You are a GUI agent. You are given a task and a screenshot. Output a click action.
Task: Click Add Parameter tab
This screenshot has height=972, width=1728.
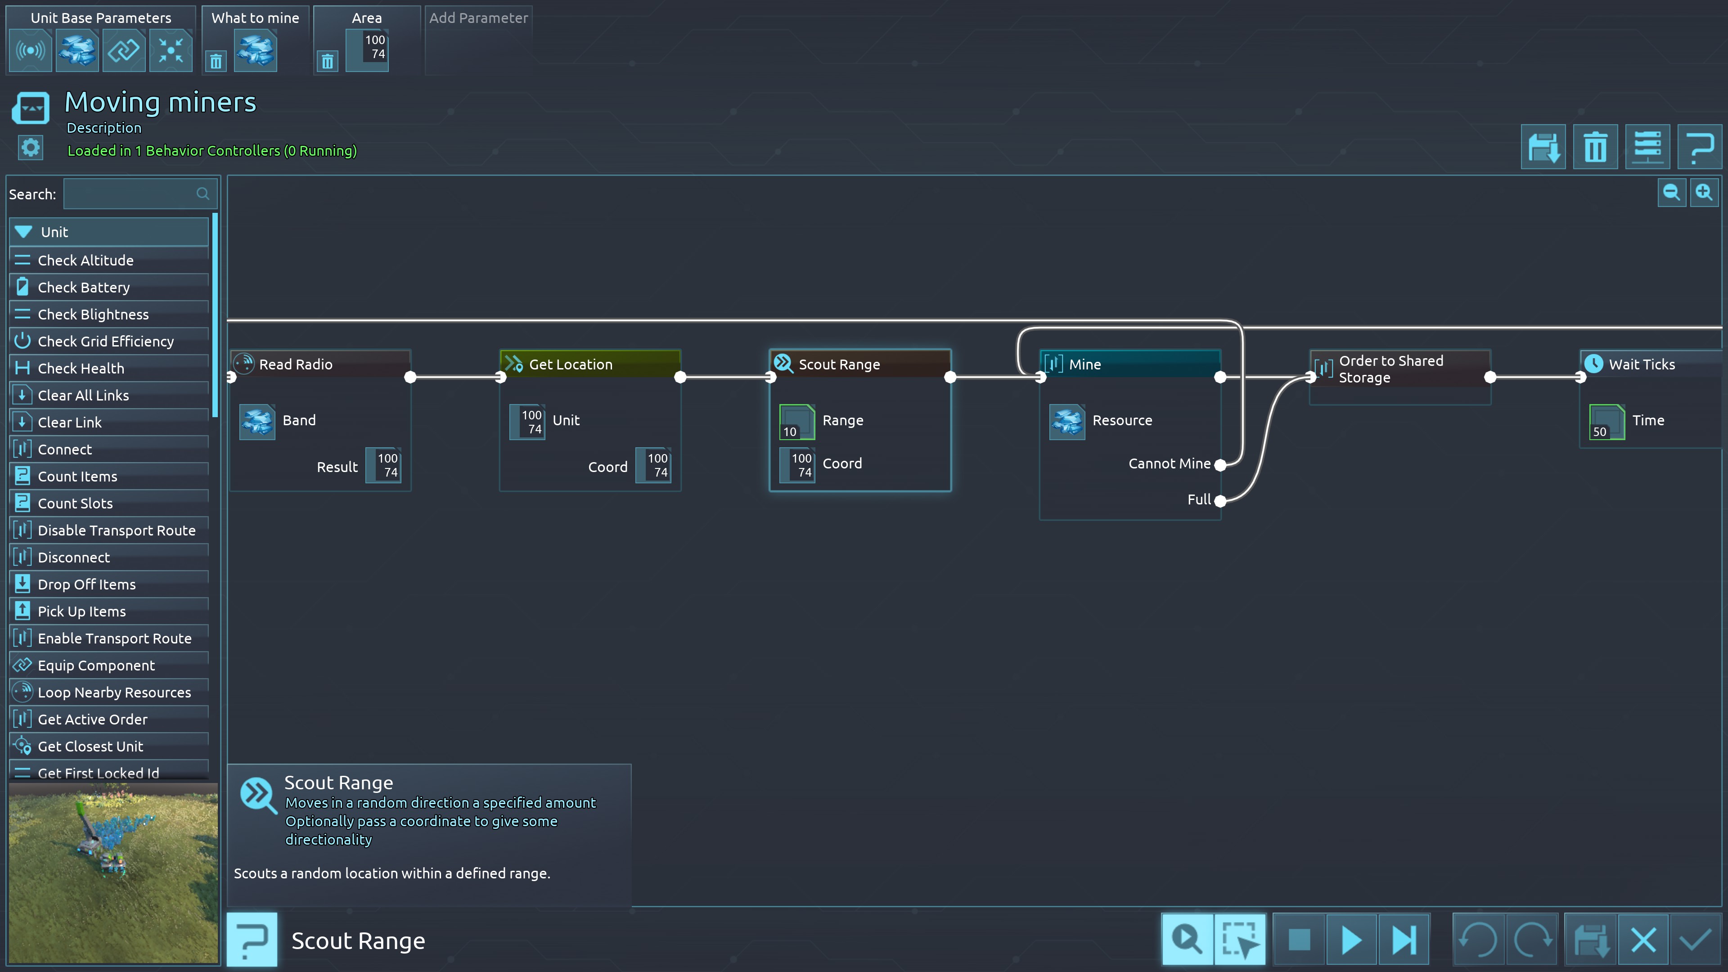[478, 18]
